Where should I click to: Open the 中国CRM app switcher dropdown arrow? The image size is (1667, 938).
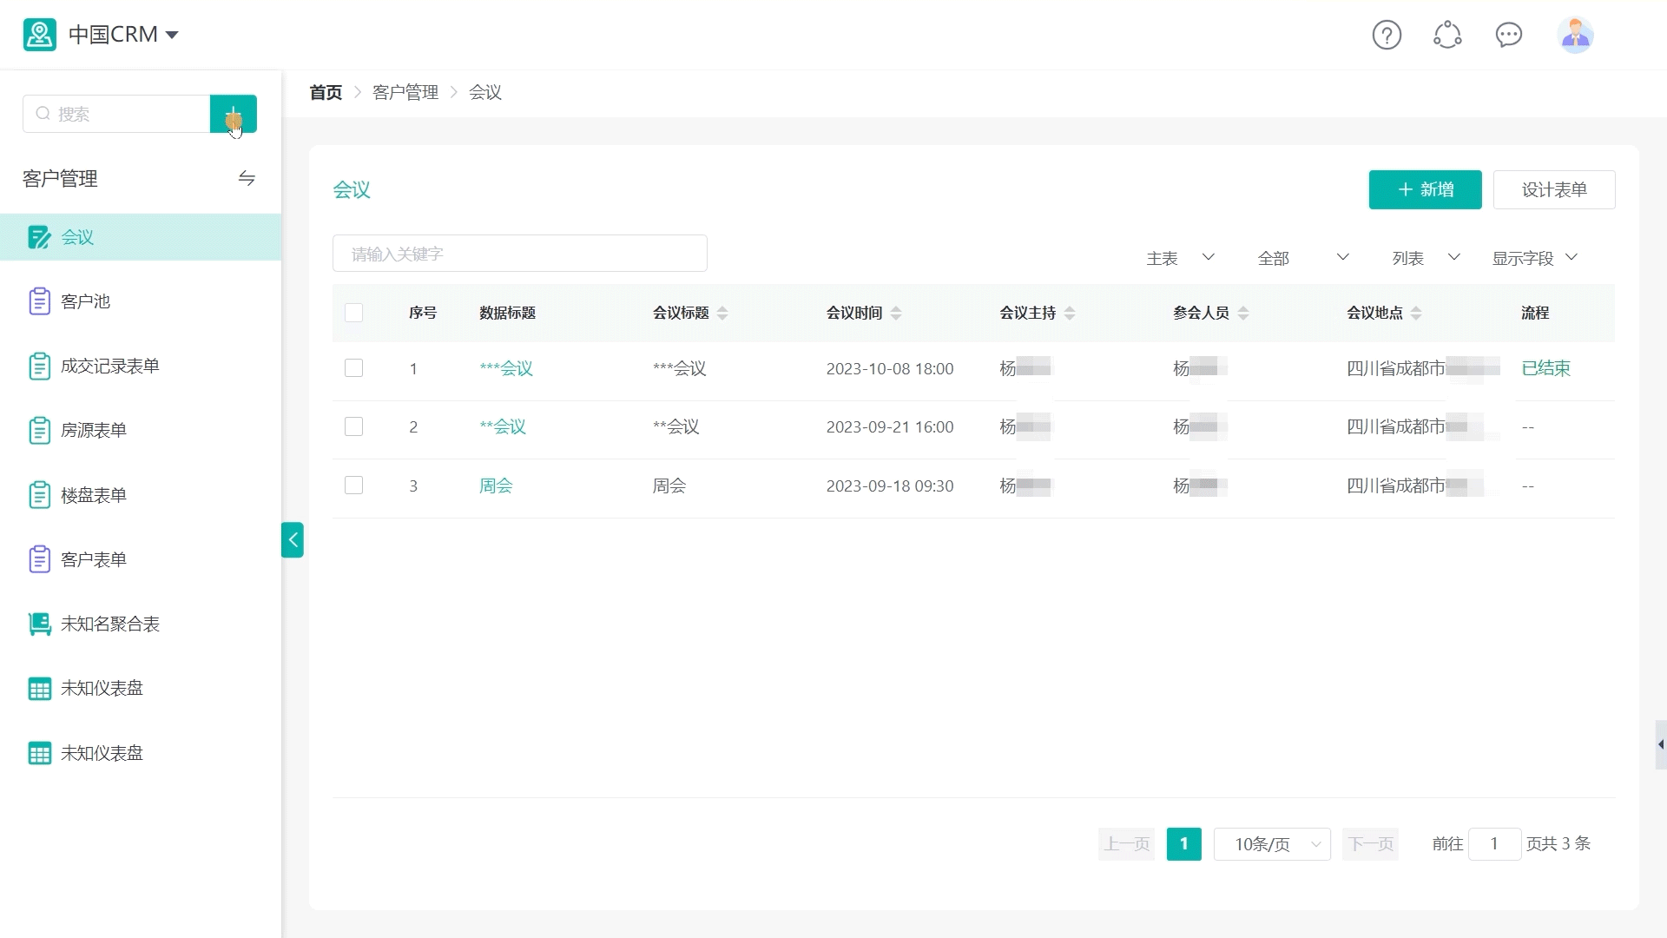[x=172, y=35]
